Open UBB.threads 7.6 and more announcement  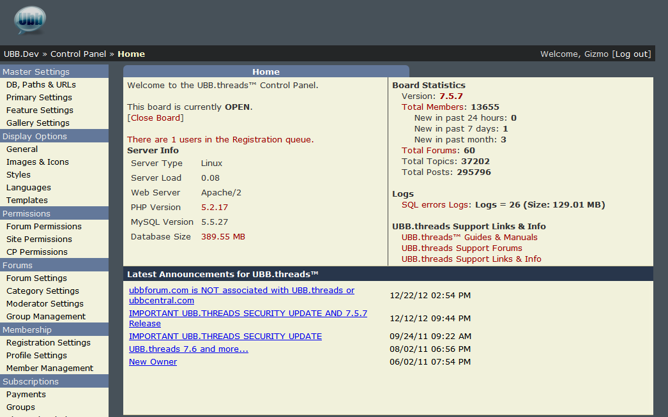coord(188,349)
